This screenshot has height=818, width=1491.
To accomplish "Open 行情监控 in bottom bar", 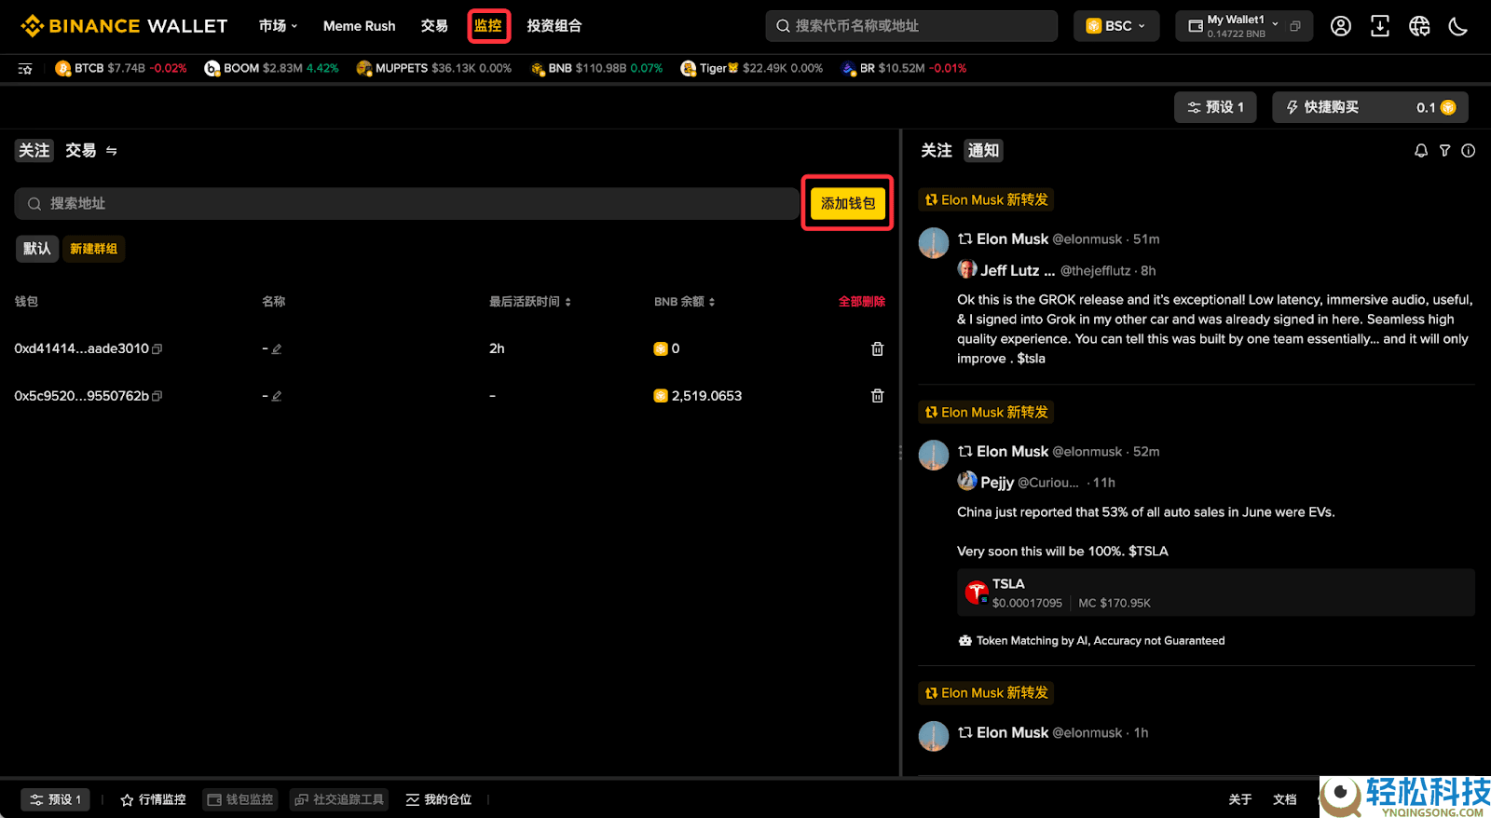I will 154,799.
